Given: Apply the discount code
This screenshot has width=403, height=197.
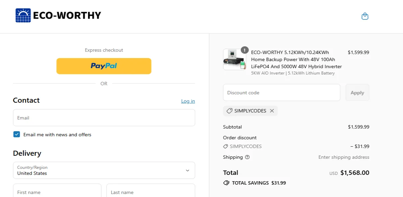Looking at the screenshot, I should (357, 92).
